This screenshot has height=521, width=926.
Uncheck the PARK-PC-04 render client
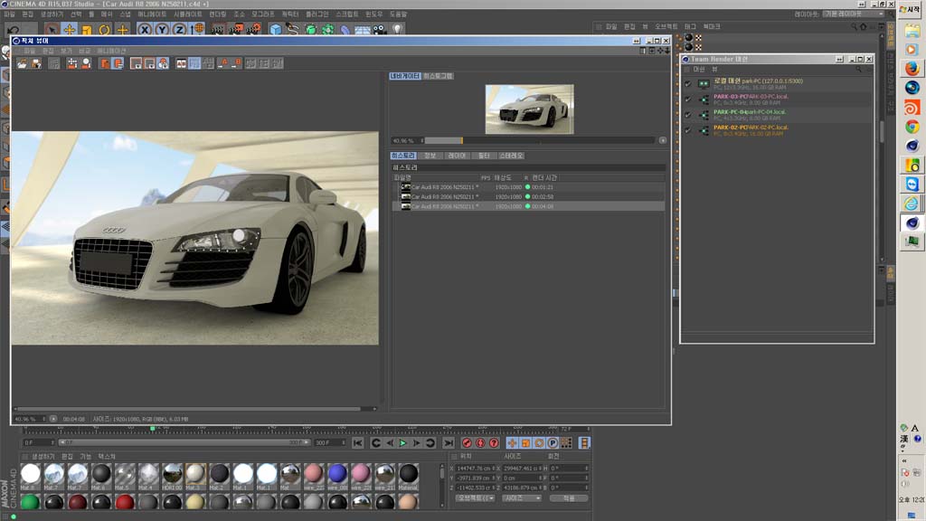tap(688, 115)
